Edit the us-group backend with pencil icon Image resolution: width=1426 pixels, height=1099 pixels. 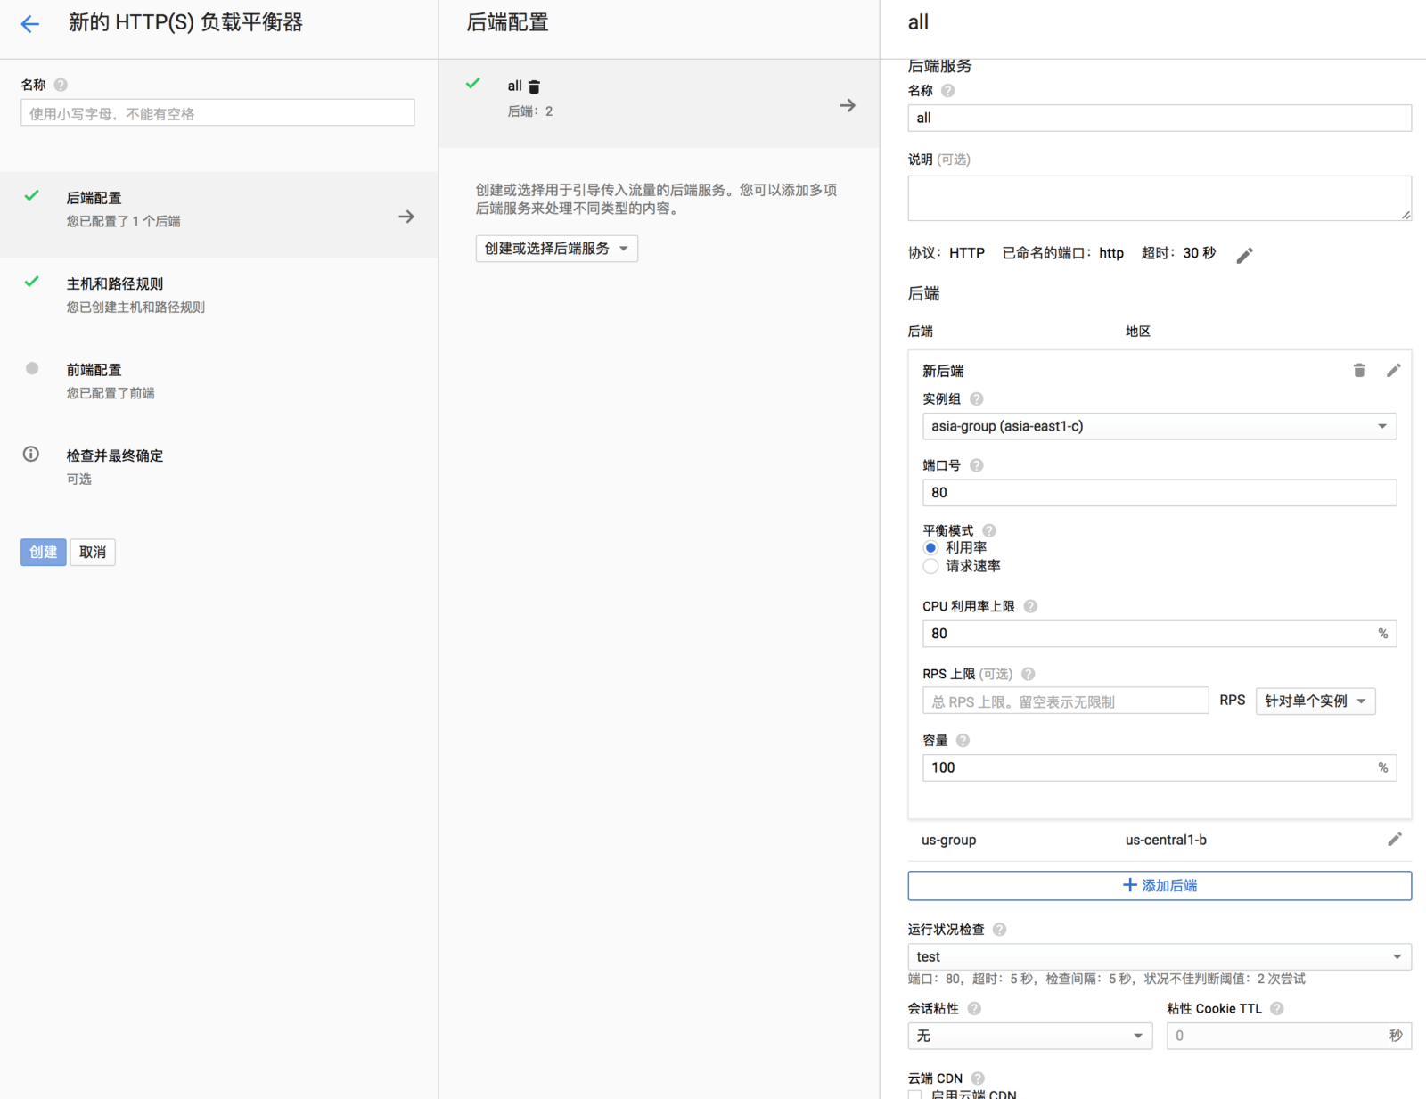click(1395, 839)
